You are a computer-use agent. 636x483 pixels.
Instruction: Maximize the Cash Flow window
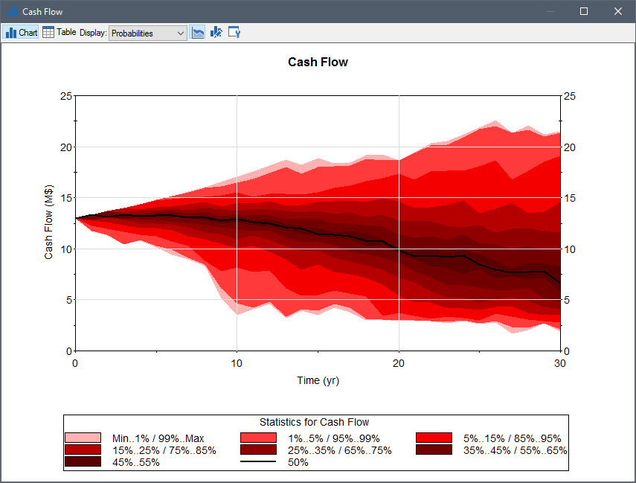tap(584, 12)
